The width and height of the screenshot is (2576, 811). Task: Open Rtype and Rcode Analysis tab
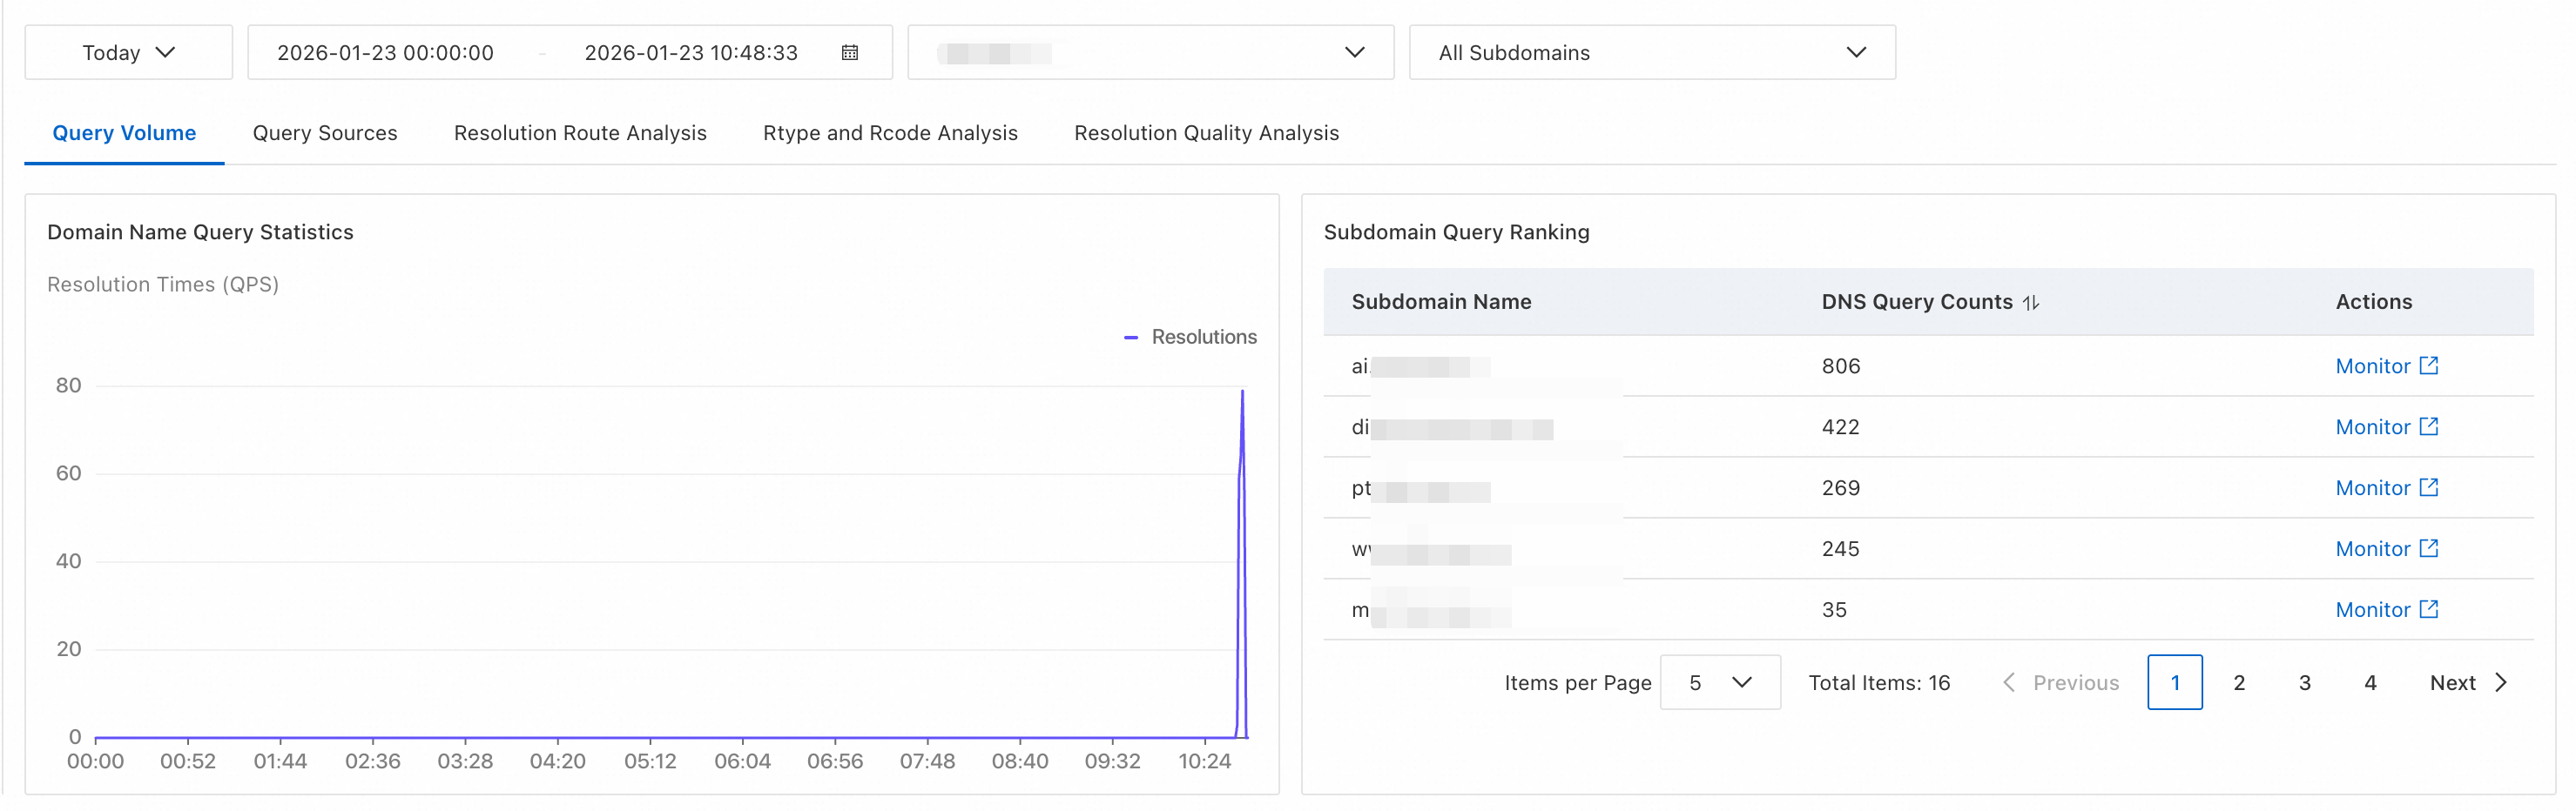pos(890,134)
